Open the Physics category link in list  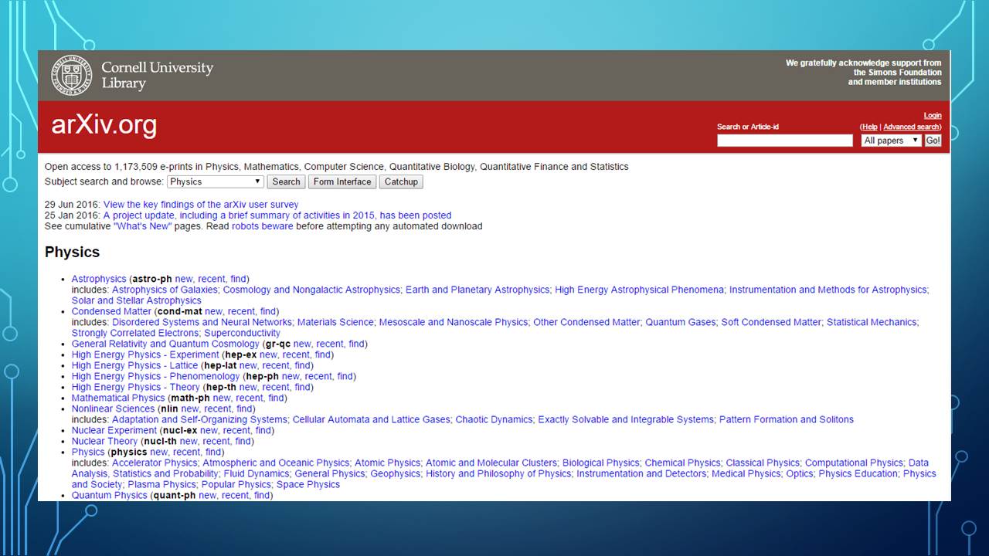coord(88,452)
